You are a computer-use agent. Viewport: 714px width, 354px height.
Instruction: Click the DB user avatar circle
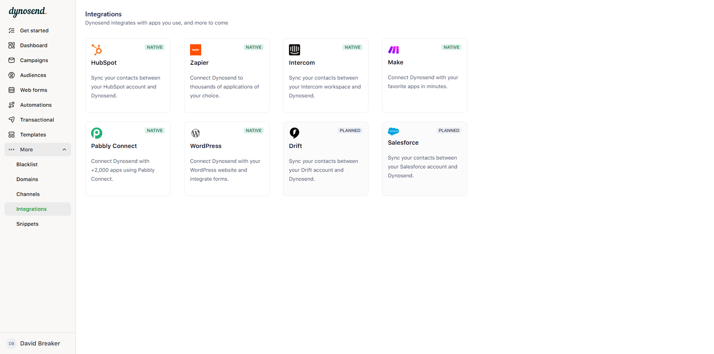click(12, 343)
